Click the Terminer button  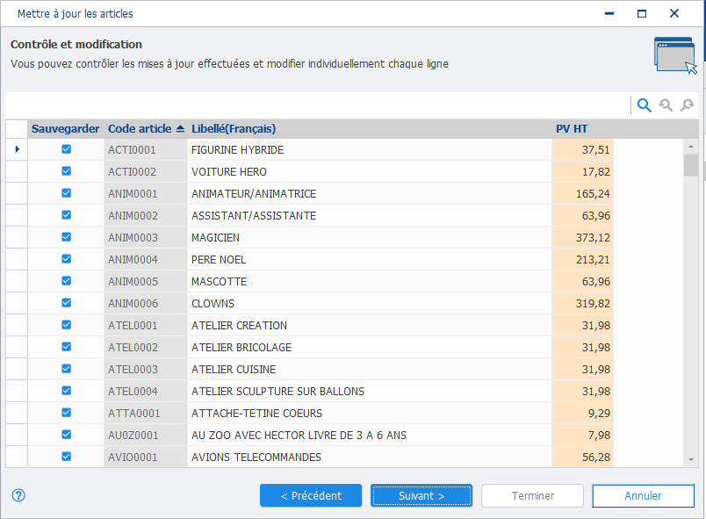(x=532, y=495)
